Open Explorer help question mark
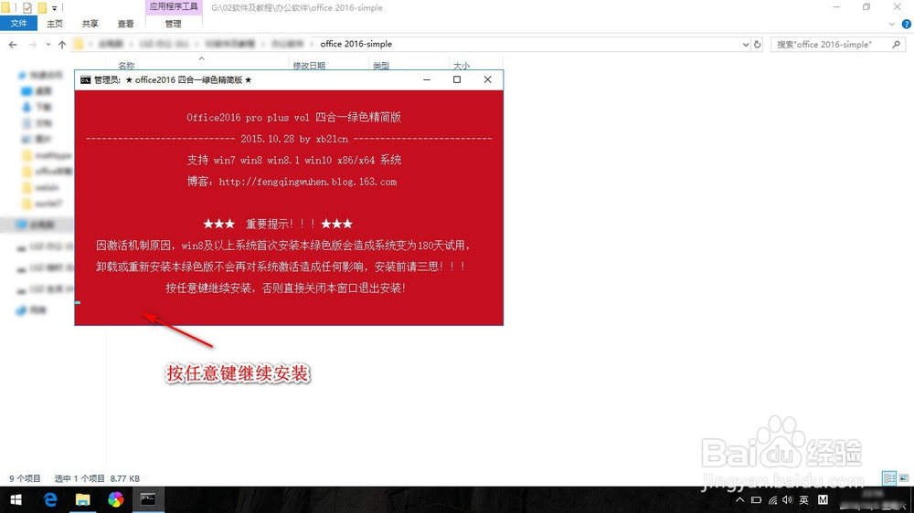The height and width of the screenshot is (513, 914). pos(906,24)
